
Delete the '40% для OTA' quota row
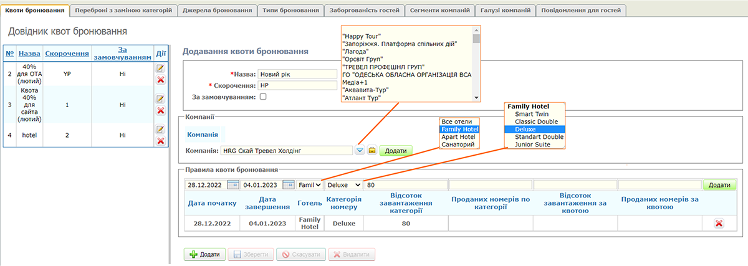tap(160, 80)
